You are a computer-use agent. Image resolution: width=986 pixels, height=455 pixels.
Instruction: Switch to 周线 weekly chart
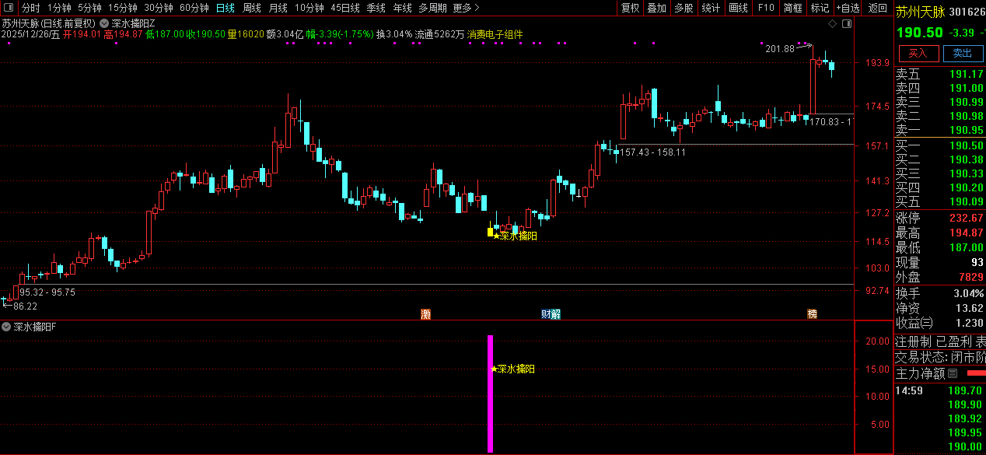252,8
